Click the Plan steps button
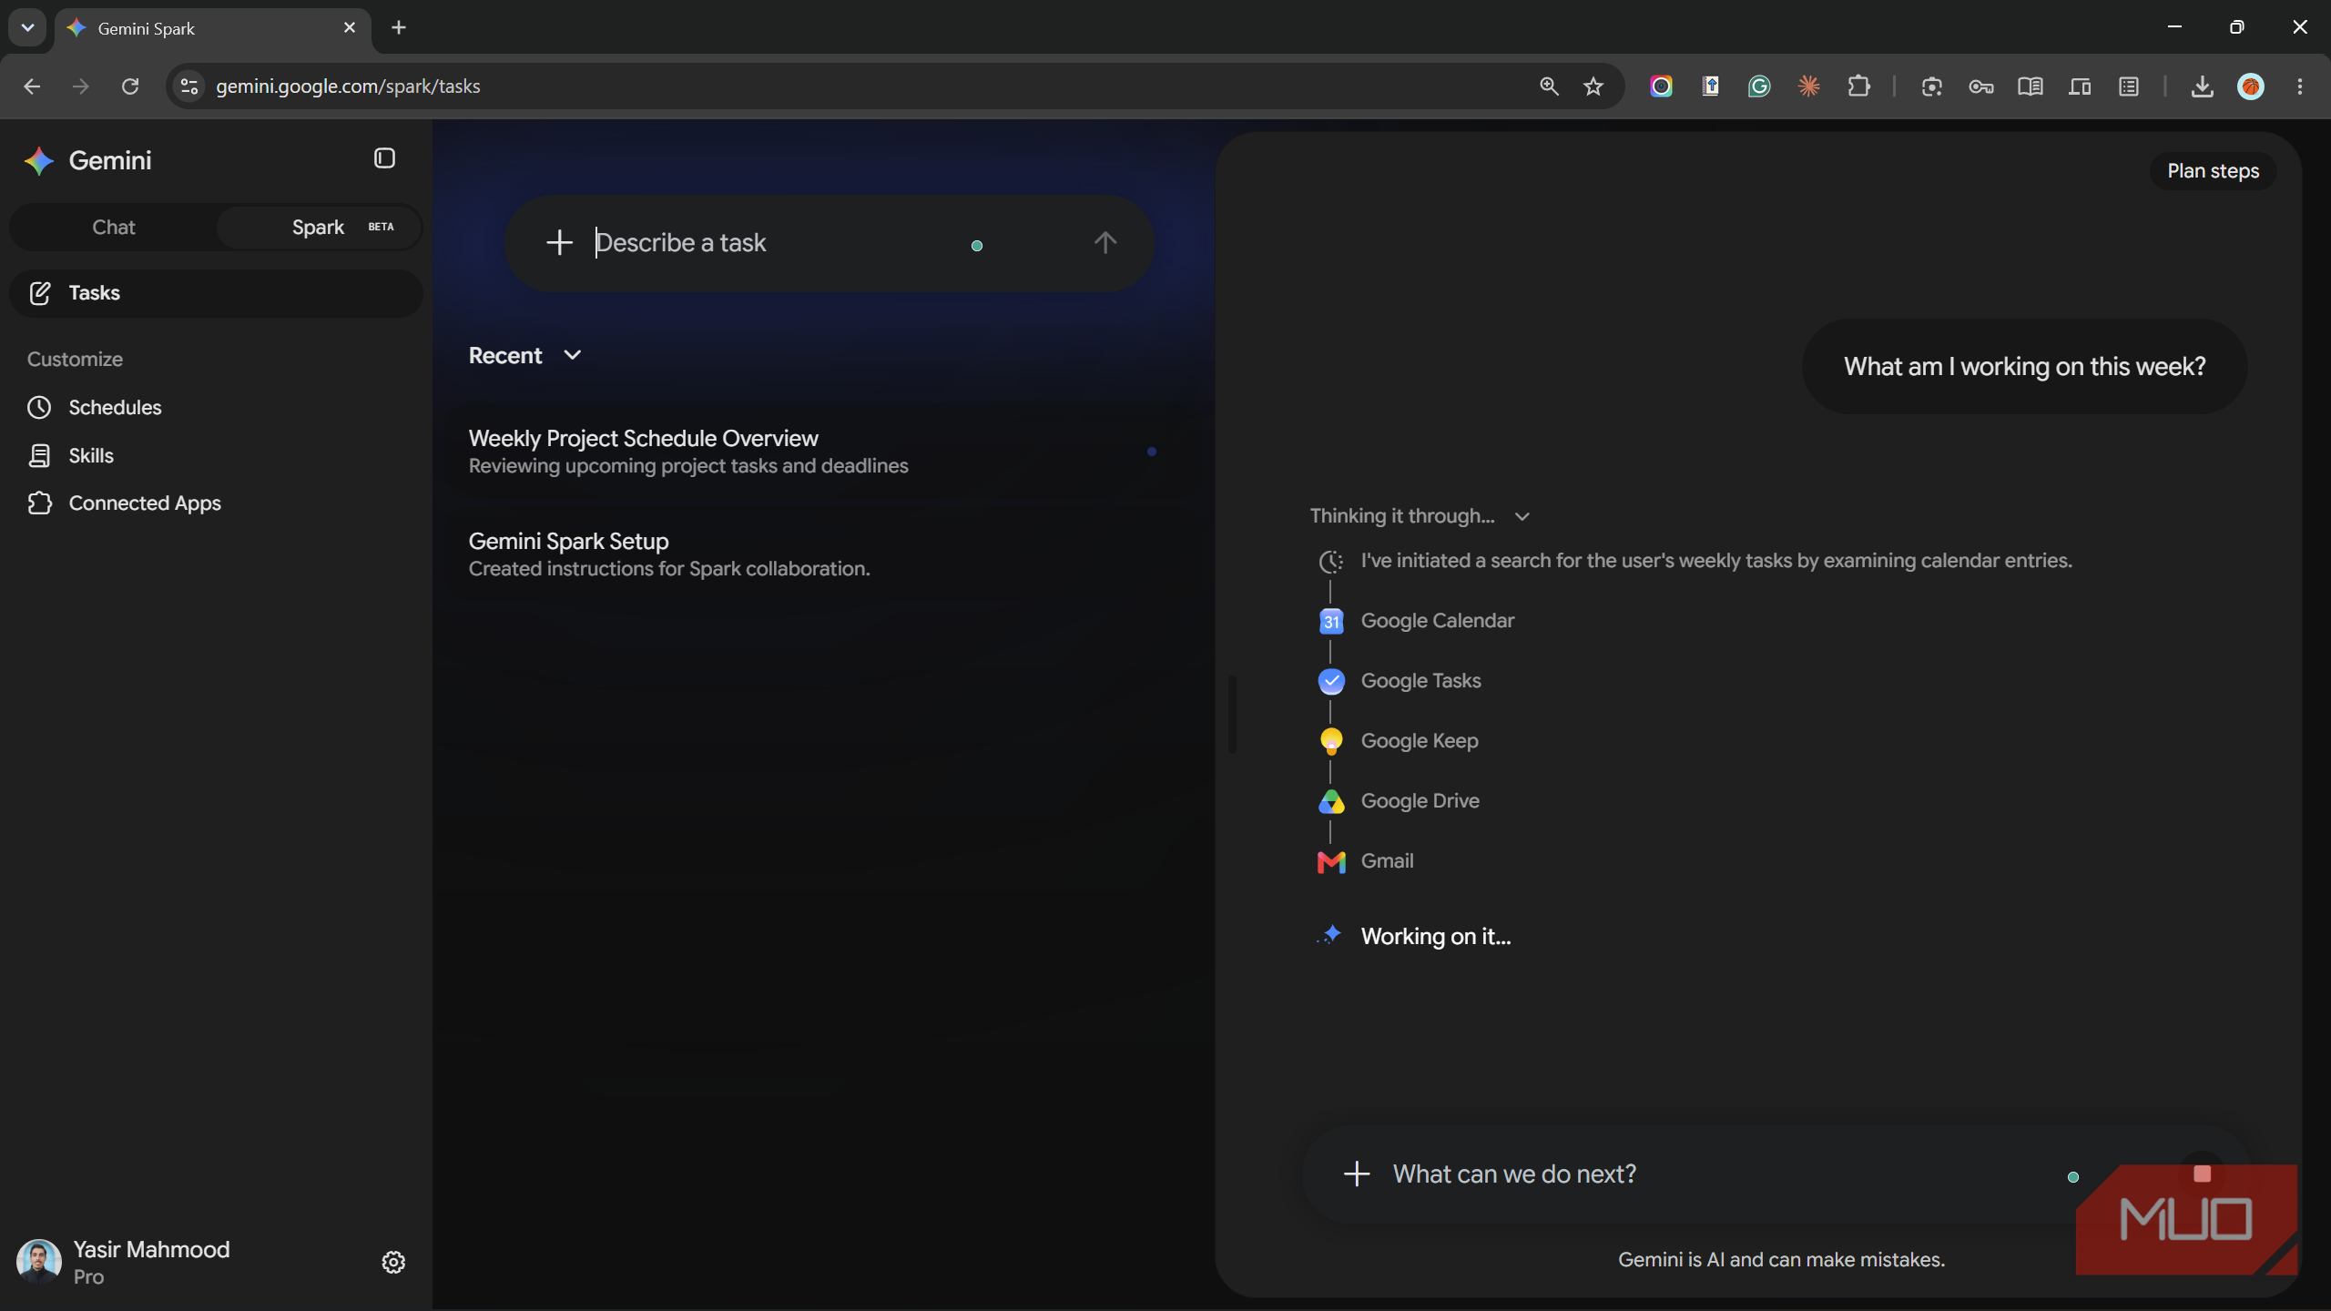2331x1311 pixels. click(x=2213, y=171)
